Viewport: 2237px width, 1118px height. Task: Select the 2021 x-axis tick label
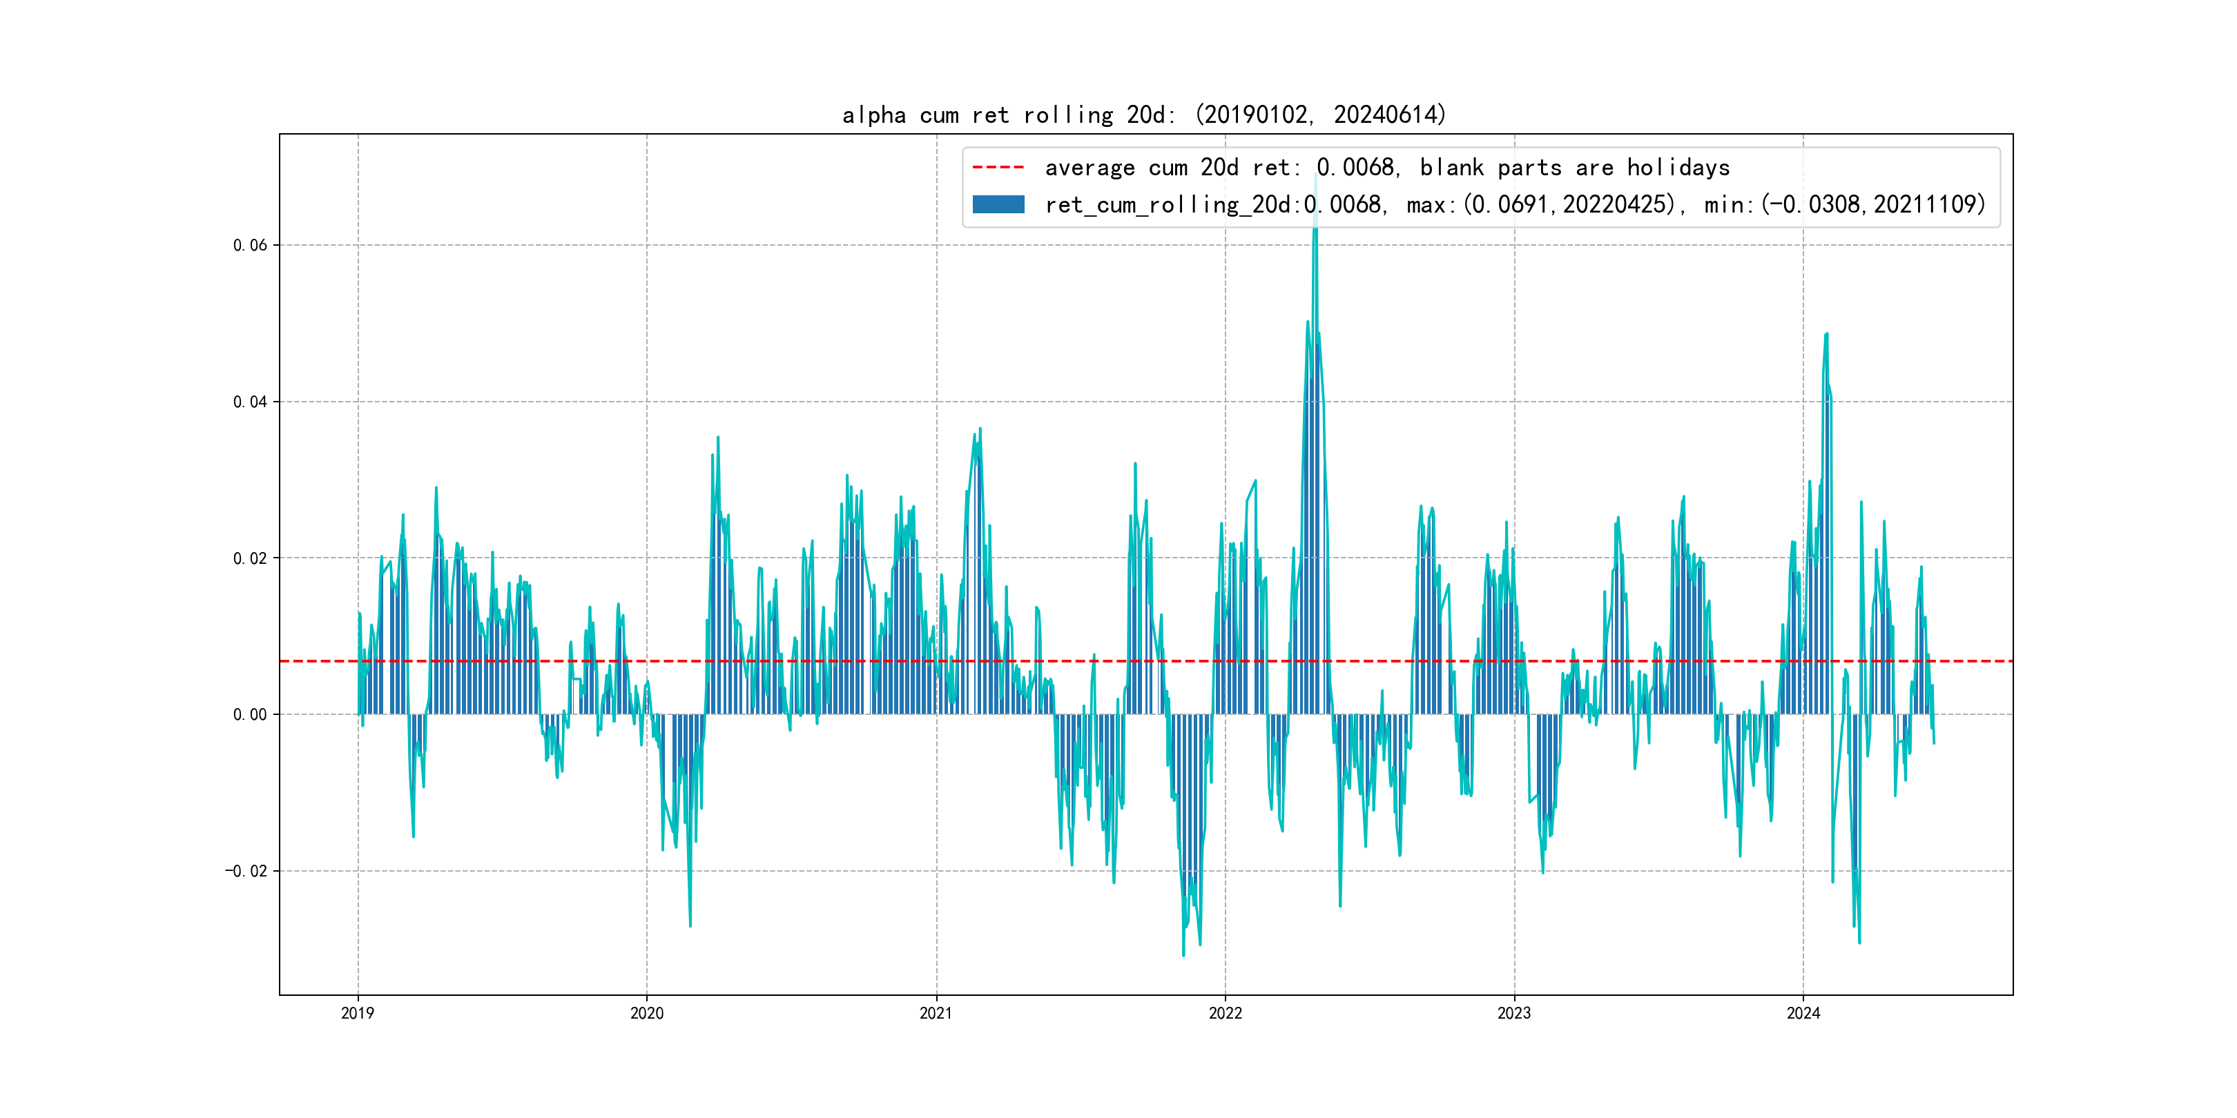click(936, 1013)
